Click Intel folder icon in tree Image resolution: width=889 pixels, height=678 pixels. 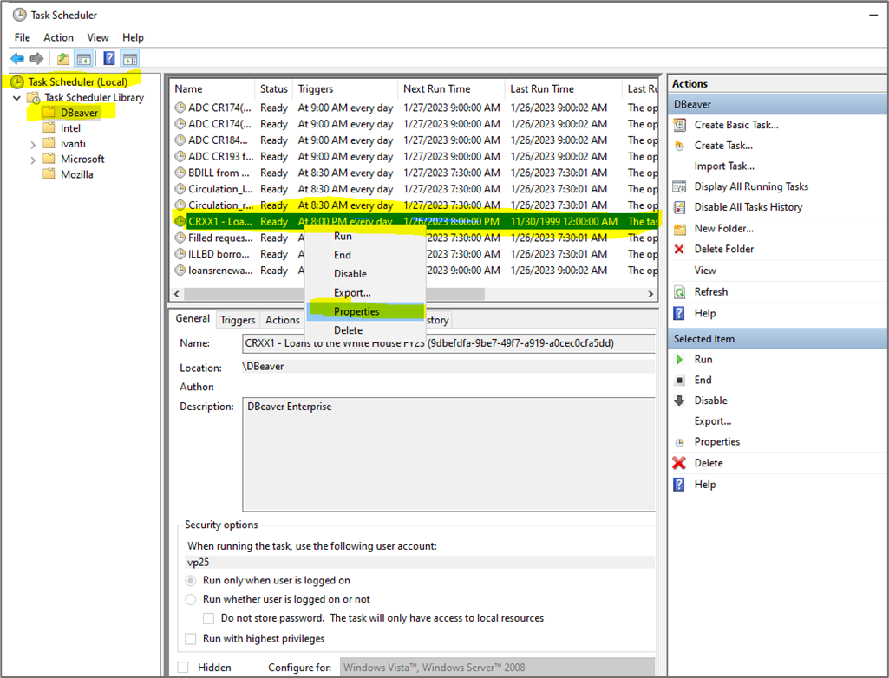coord(49,127)
